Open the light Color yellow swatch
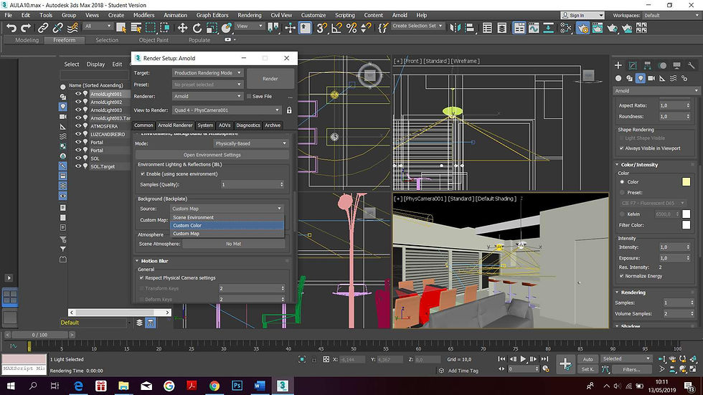This screenshot has width=703, height=395. 686,181
